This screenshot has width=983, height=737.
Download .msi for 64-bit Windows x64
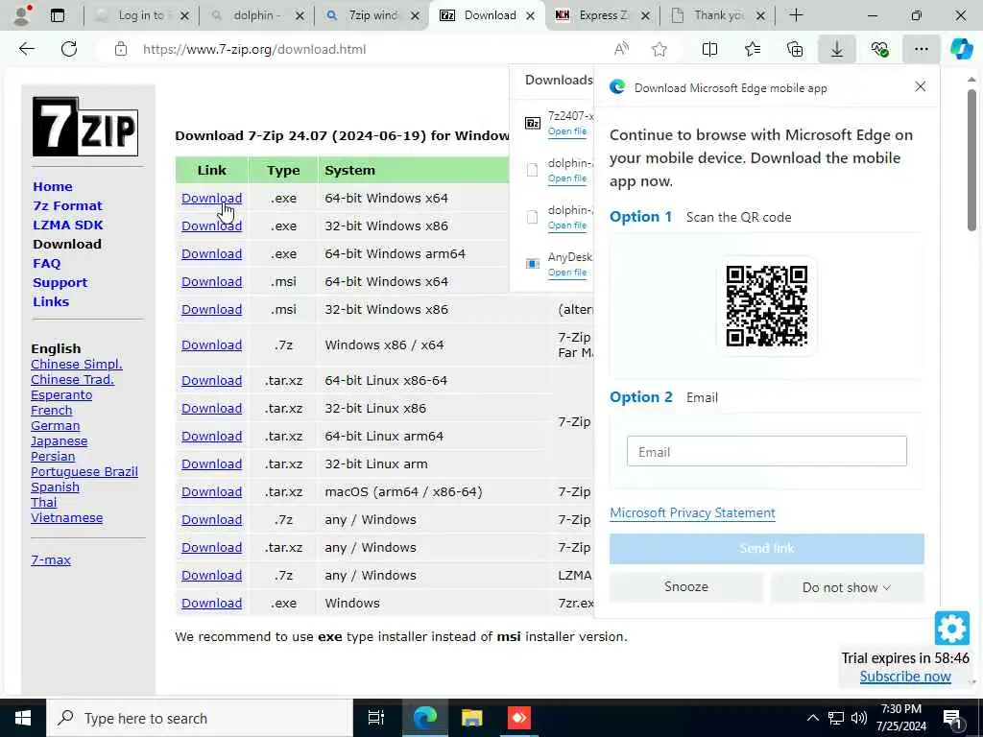(211, 281)
